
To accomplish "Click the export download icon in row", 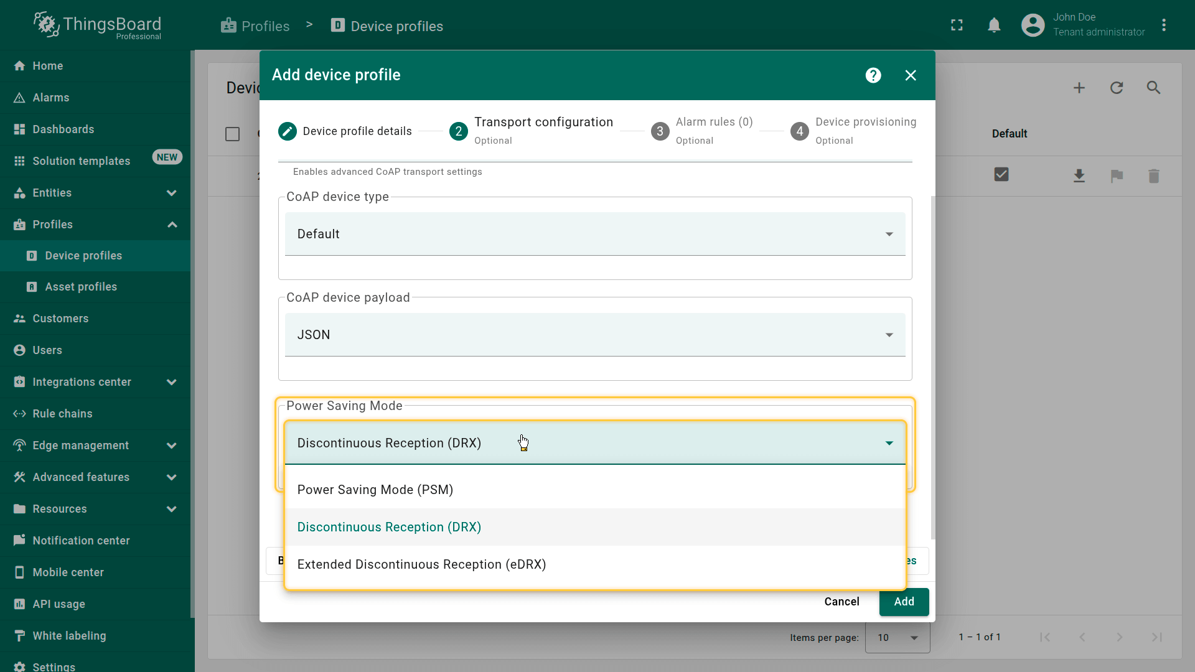I will 1079,176.
